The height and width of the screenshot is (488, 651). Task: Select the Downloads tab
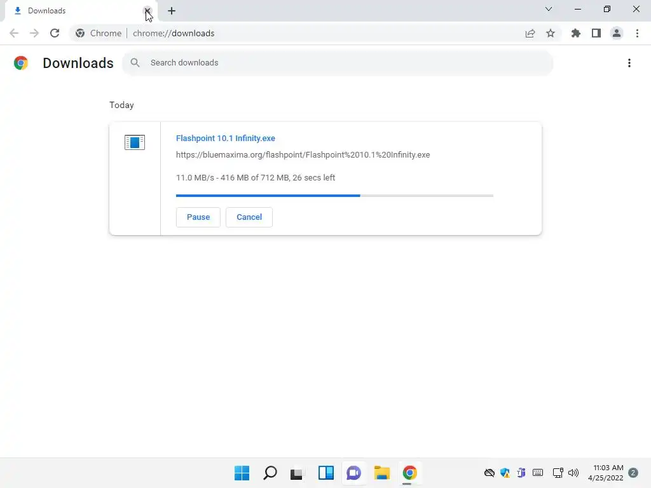[79, 11]
